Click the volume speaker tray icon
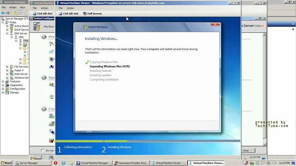This screenshot has width=296, height=166. click(274, 163)
